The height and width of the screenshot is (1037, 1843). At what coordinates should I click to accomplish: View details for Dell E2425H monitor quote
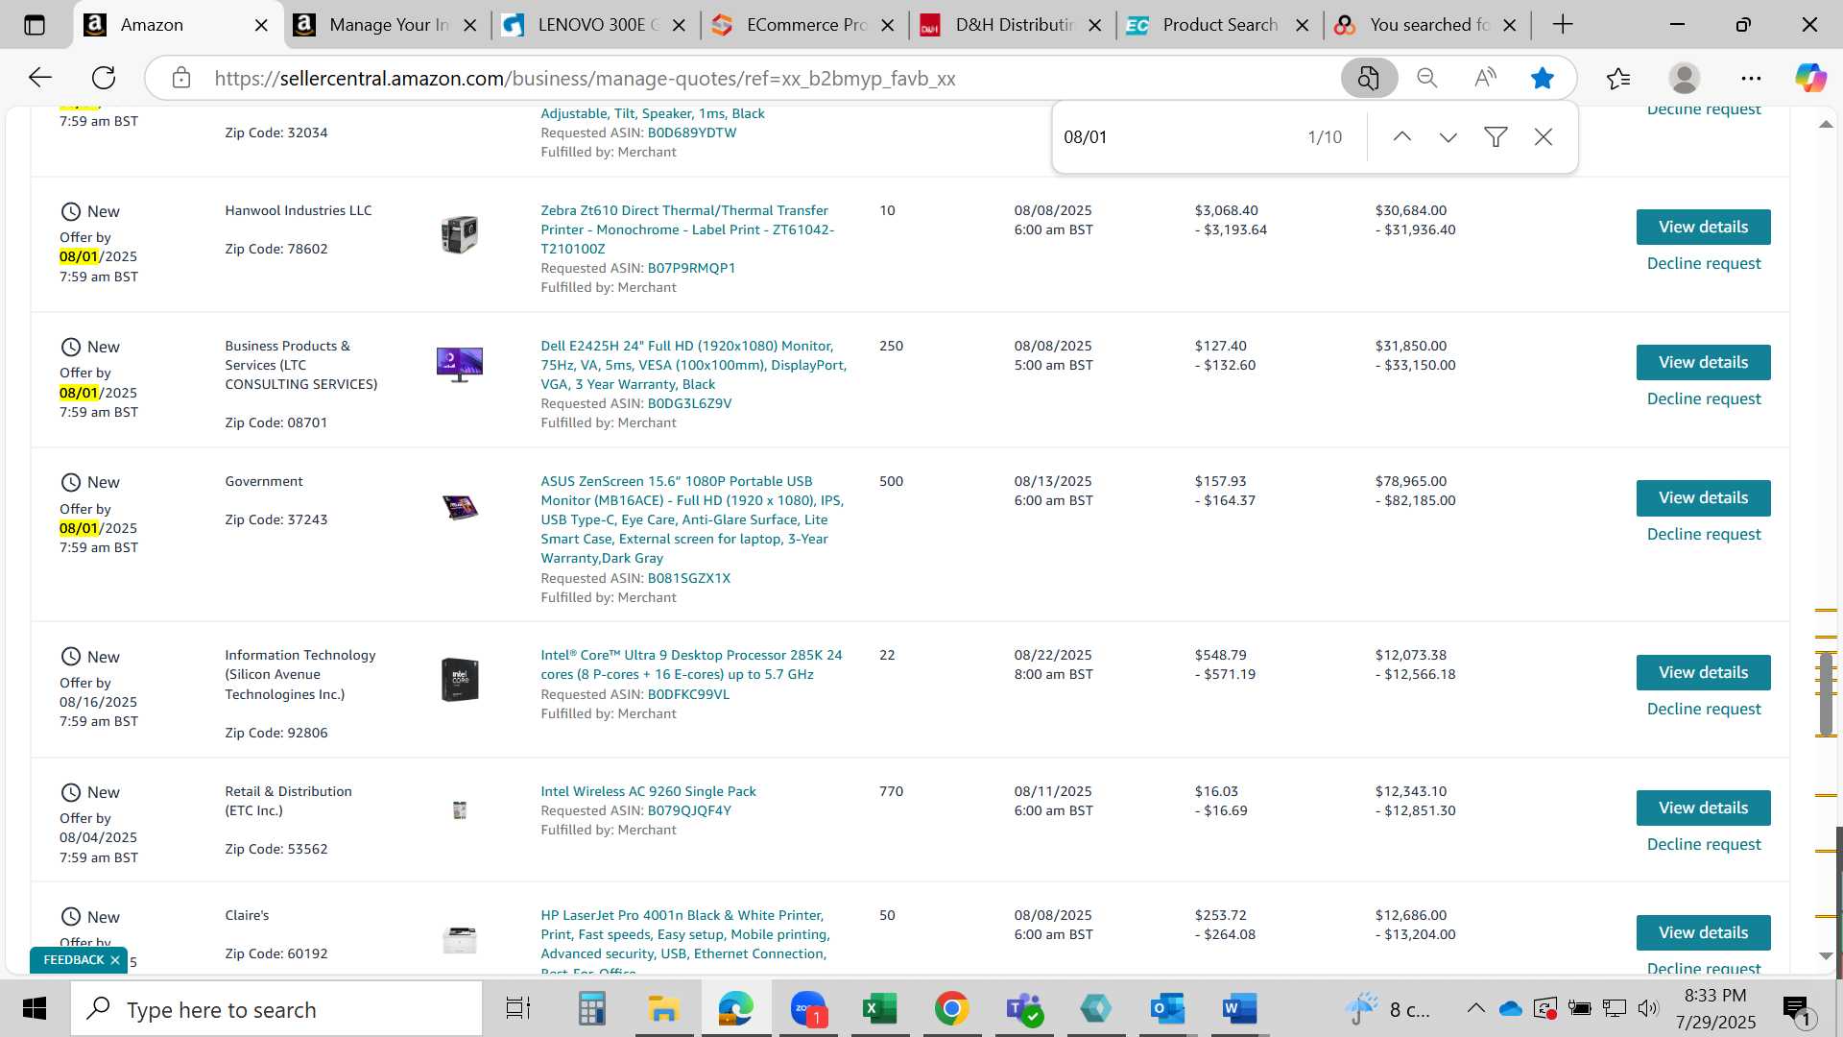[x=1703, y=363]
